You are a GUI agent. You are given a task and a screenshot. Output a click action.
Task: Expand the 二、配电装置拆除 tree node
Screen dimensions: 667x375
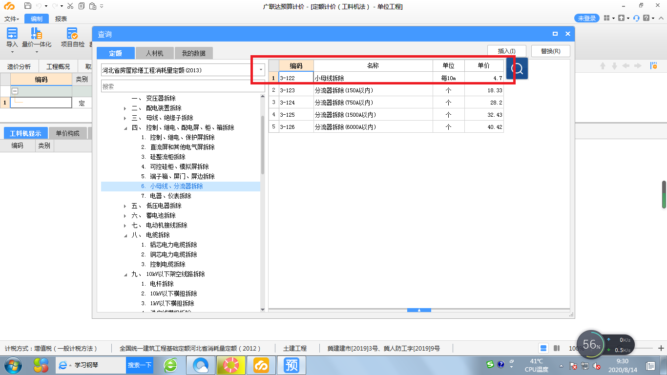(125, 108)
